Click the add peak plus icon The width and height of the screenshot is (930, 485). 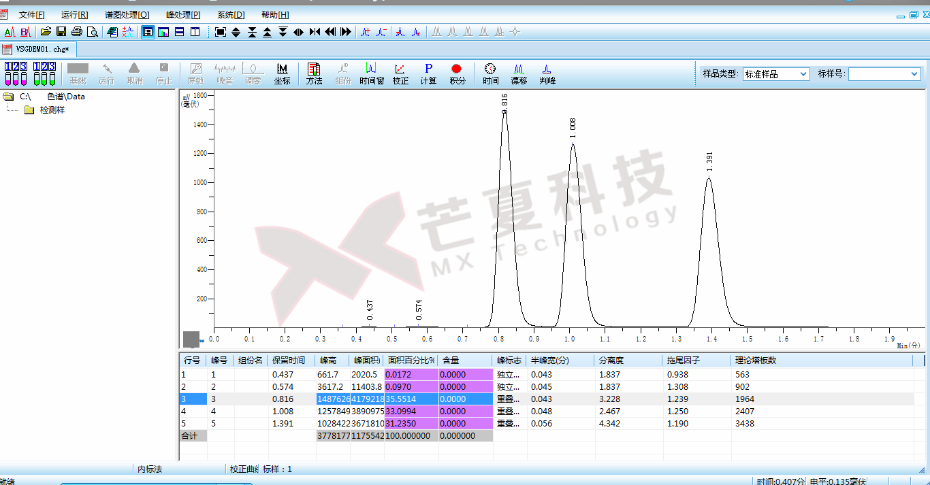(x=366, y=31)
